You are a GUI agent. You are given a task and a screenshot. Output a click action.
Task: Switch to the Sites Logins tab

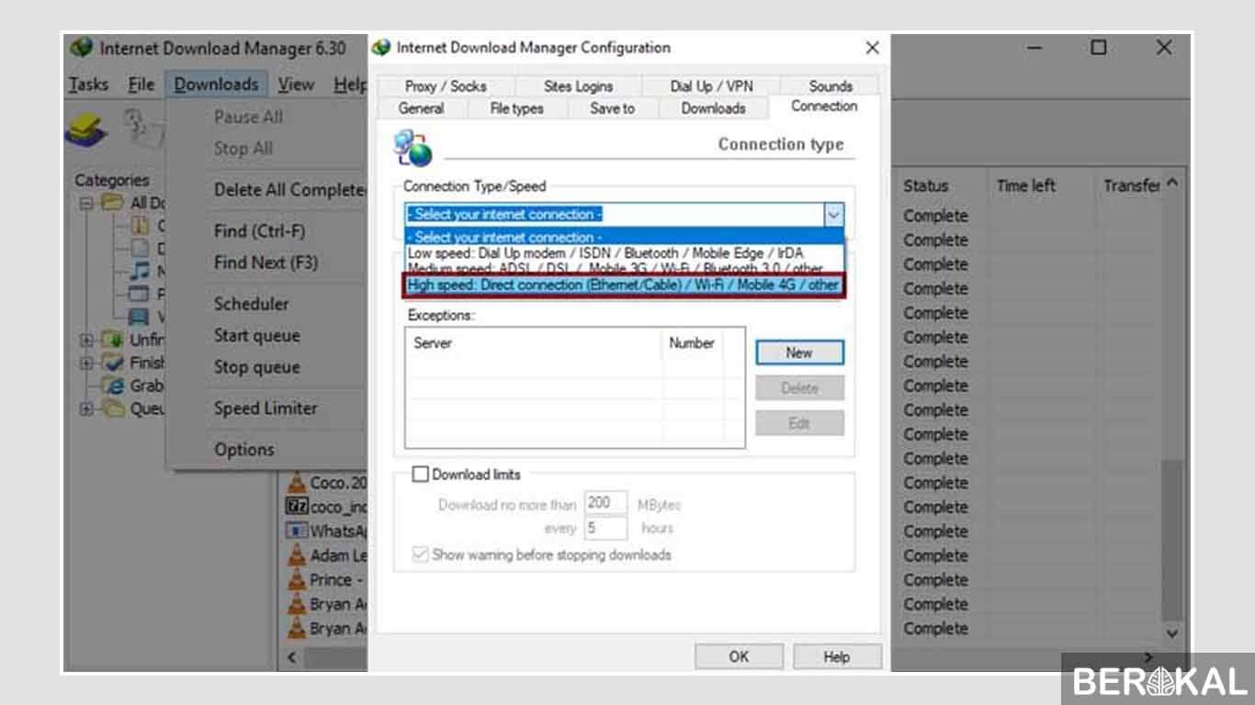[x=578, y=86]
